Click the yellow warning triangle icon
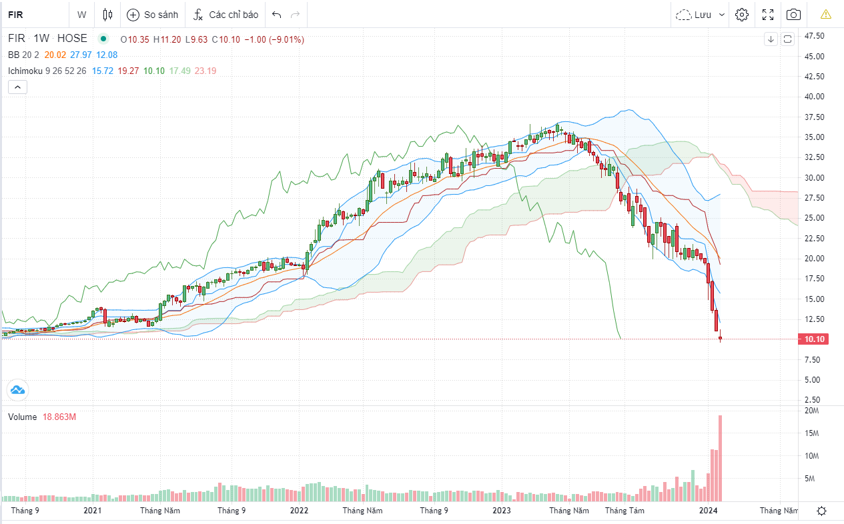 826,14
